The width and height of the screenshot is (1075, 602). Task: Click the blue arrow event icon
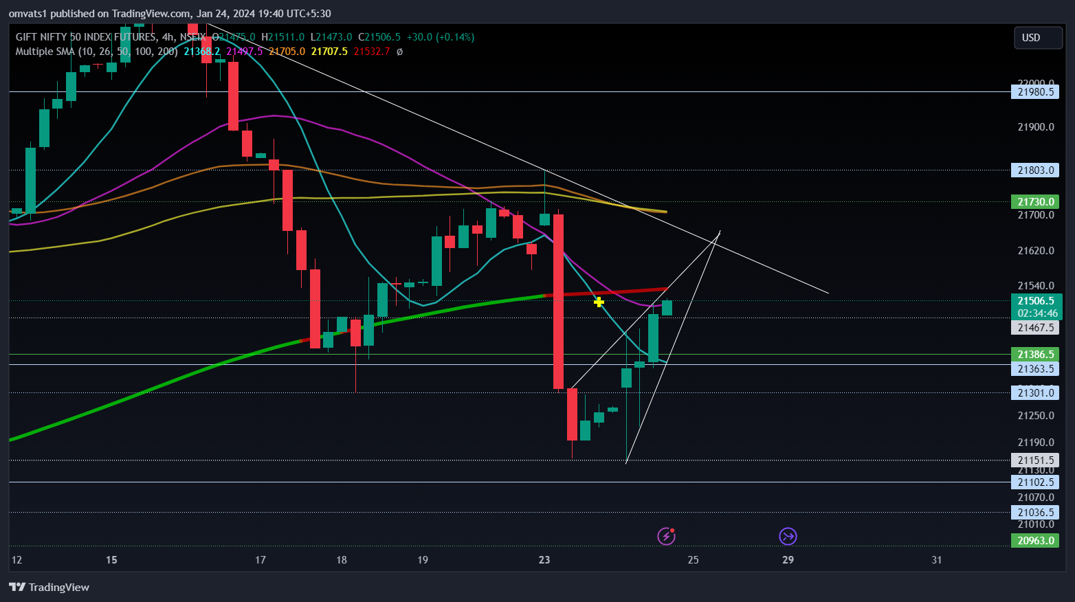click(x=788, y=536)
